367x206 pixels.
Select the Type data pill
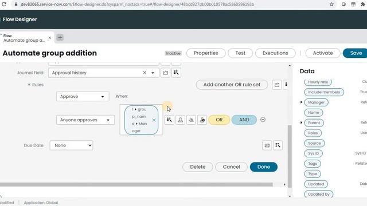[313, 174]
